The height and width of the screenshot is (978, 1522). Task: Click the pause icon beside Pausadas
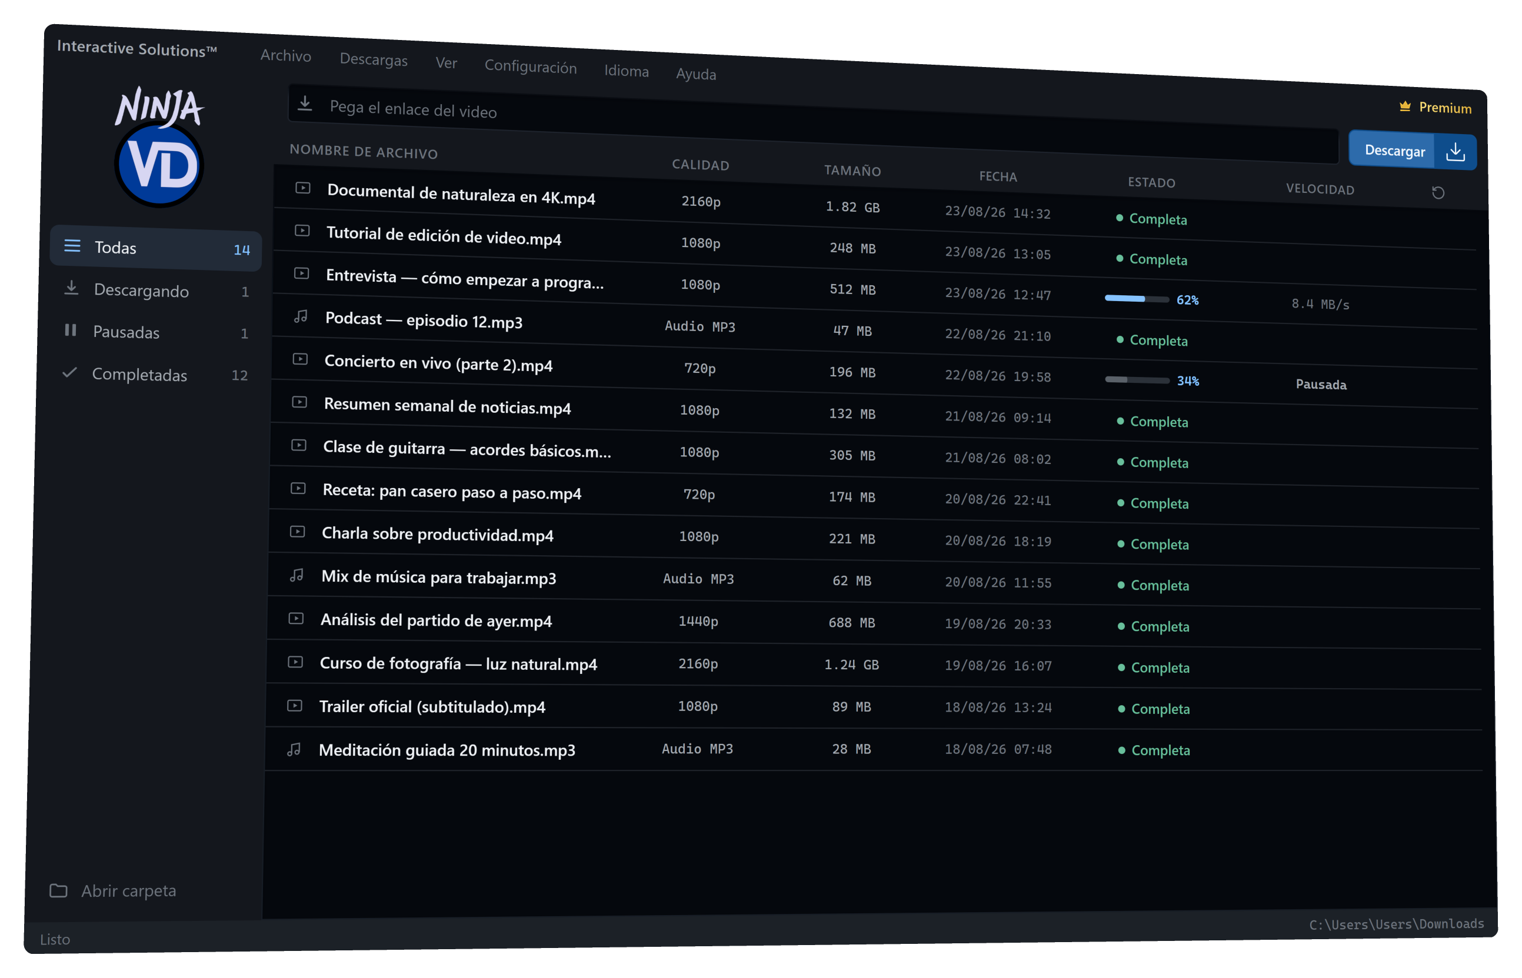pos(71,331)
